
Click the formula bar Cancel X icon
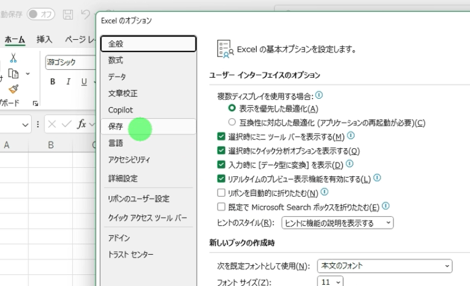52,124
